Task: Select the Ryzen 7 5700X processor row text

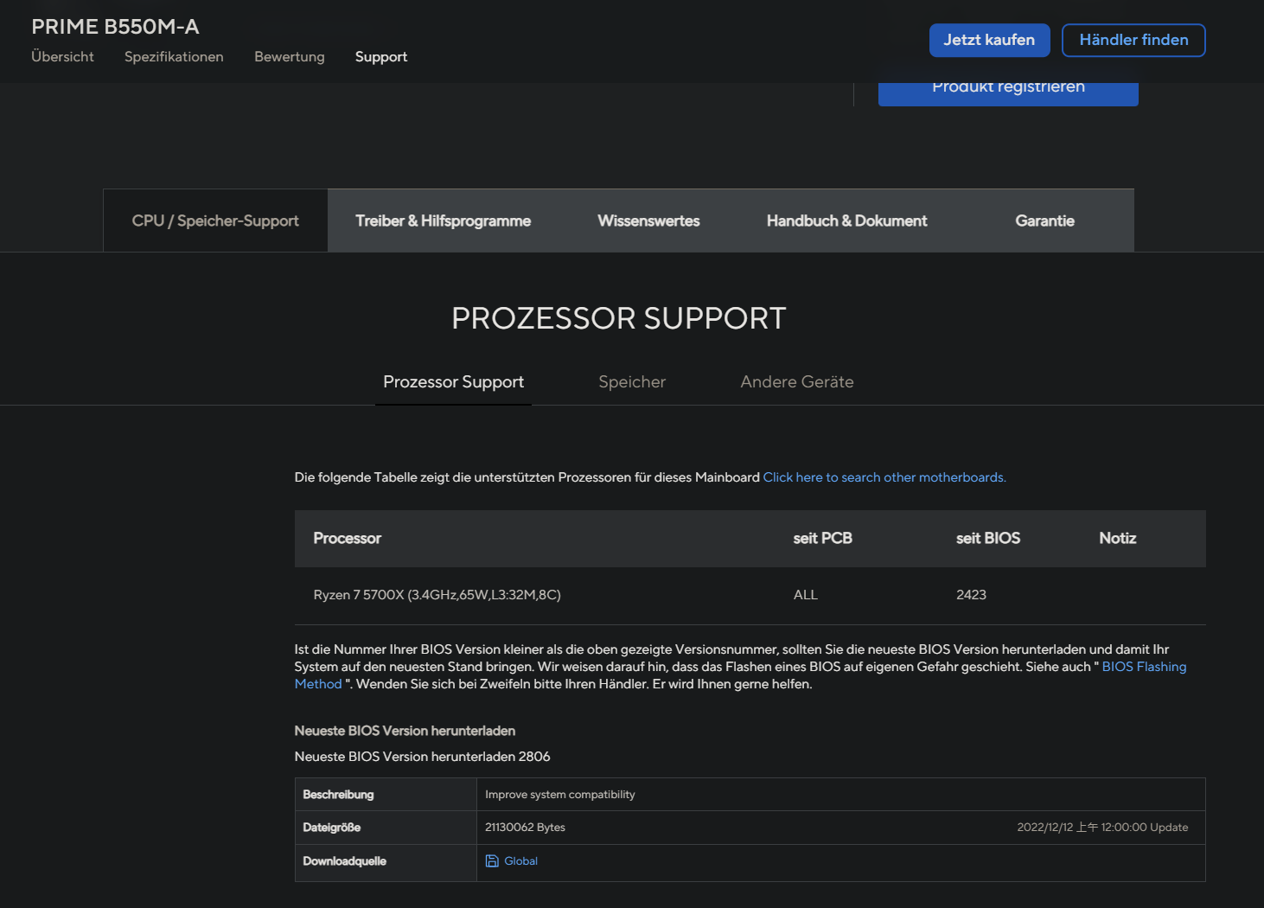Action: (x=437, y=595)
